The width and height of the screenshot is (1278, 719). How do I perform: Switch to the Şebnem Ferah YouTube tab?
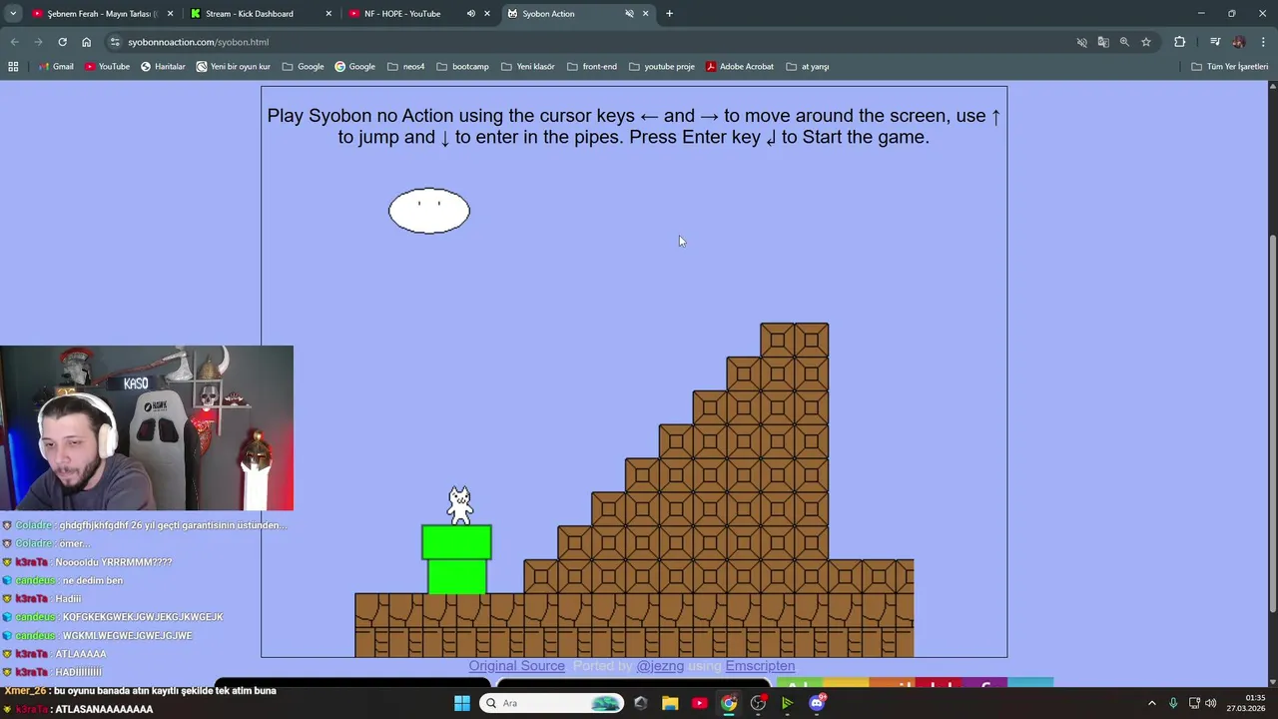102,14
